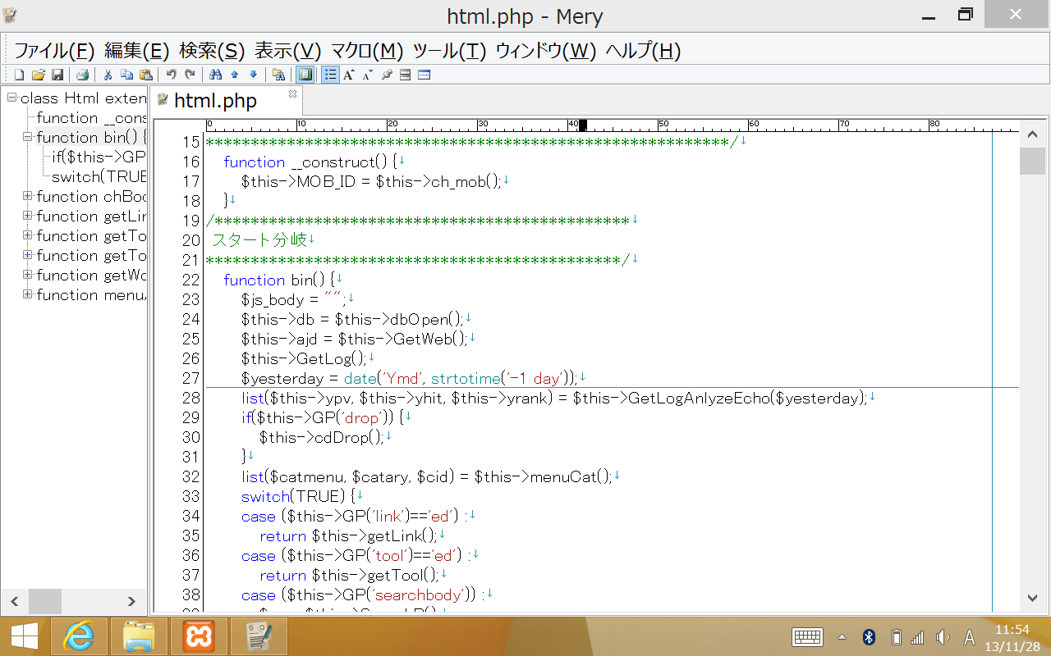
Task: Expand the function getWo outline node
Action: coord(27,275)
